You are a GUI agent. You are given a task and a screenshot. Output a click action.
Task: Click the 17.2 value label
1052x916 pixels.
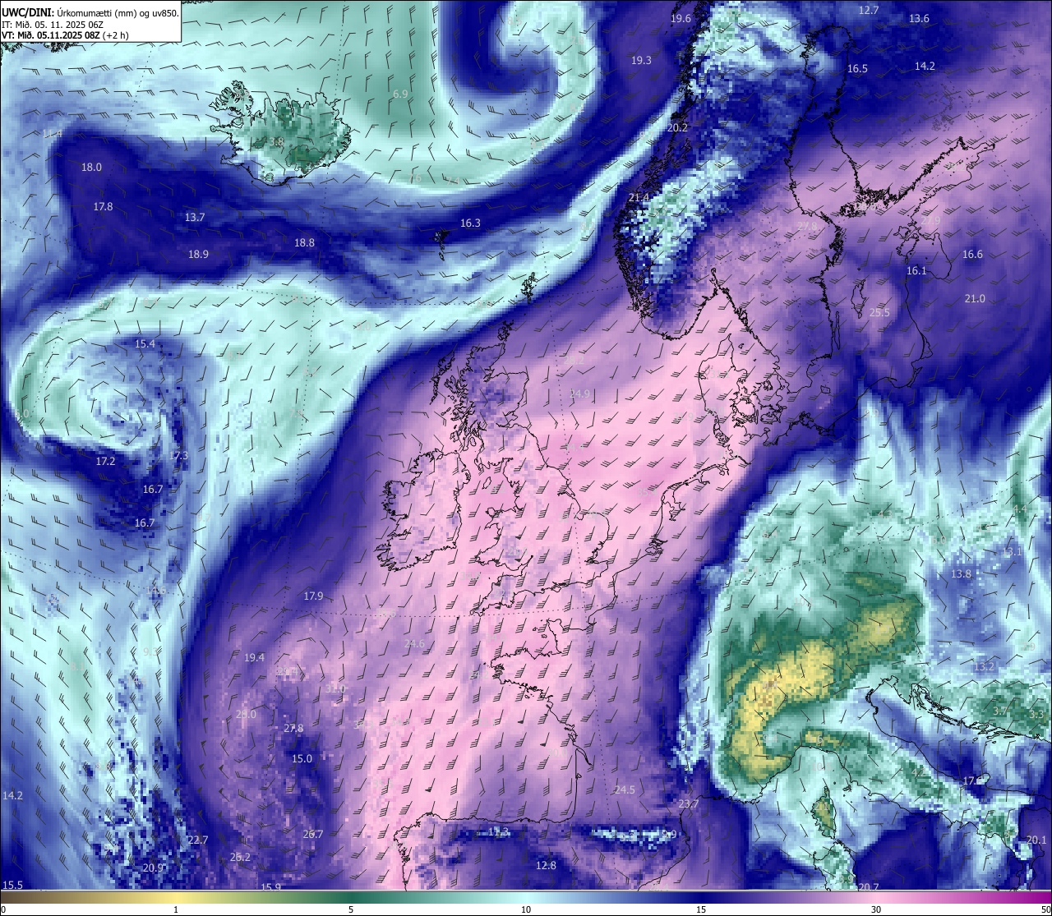[105, 462]
